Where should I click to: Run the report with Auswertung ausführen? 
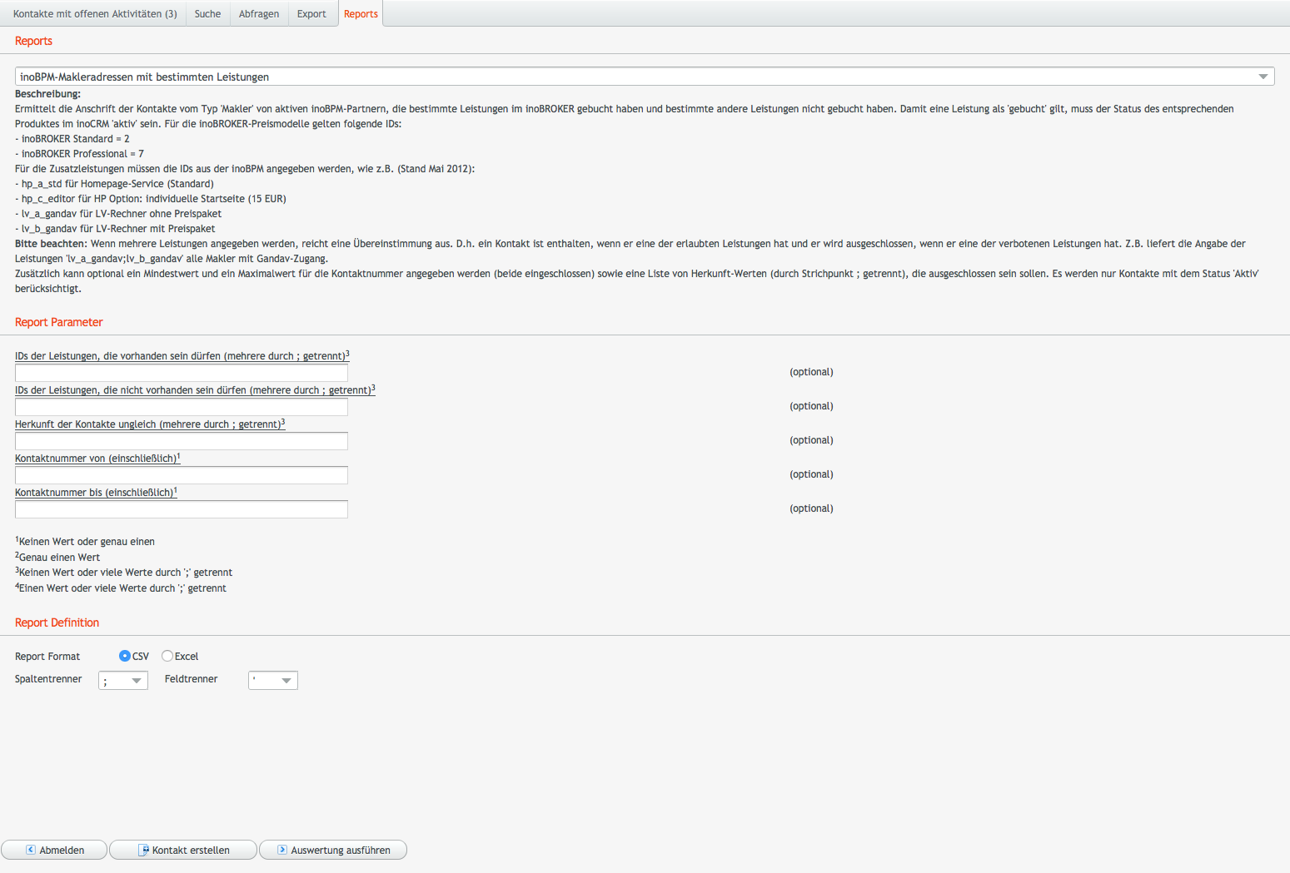pos(333,850)
